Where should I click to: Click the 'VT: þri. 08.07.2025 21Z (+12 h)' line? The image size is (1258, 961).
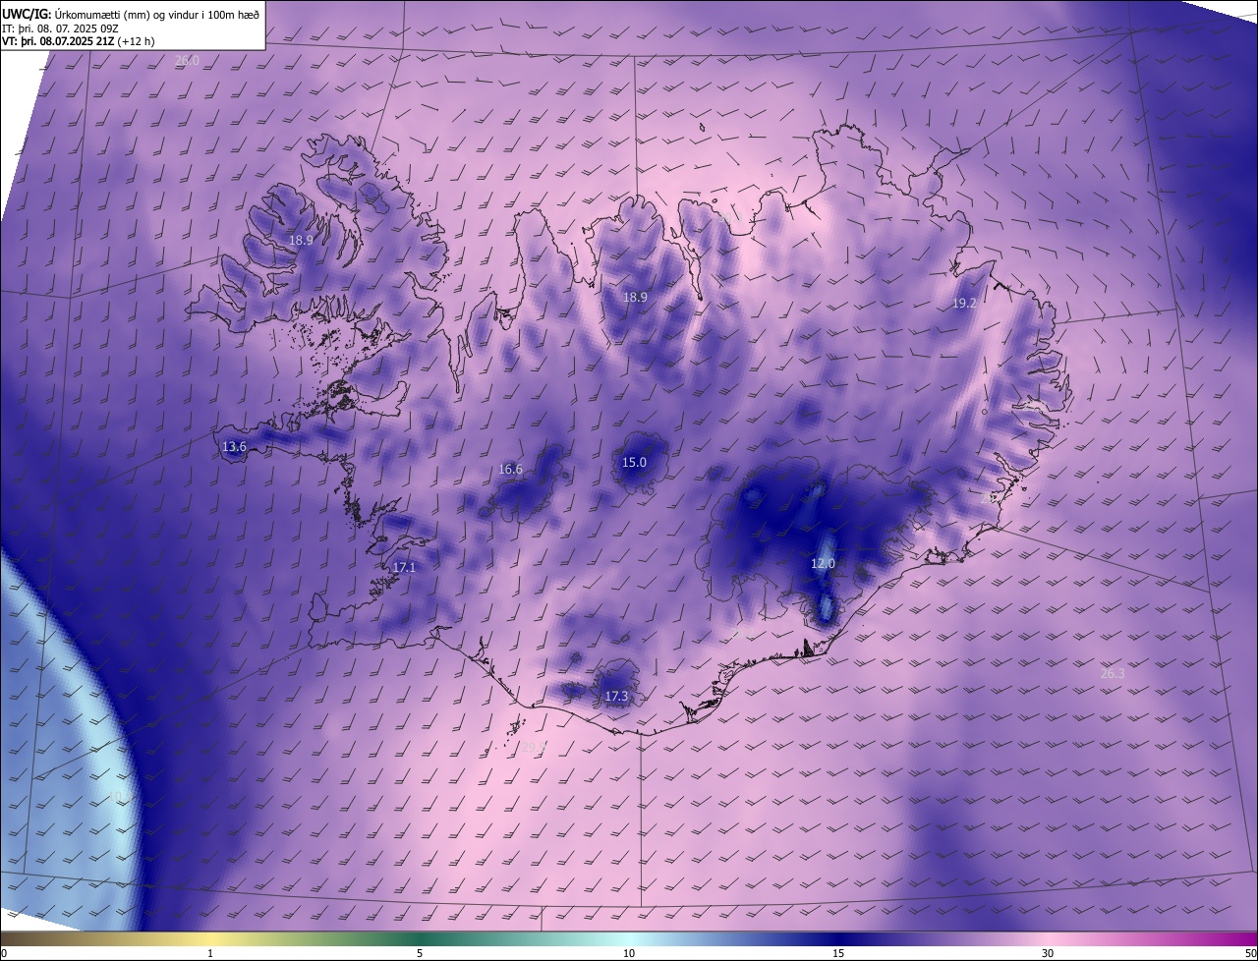[78, 41]
